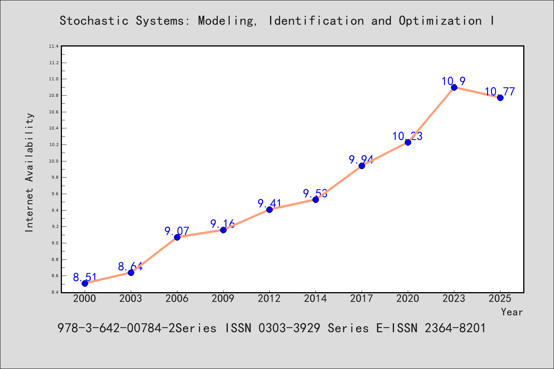The height and width of the screenshot is (369, 554).
Task: Click the value label 9.16
Action: tap(223, 224)
